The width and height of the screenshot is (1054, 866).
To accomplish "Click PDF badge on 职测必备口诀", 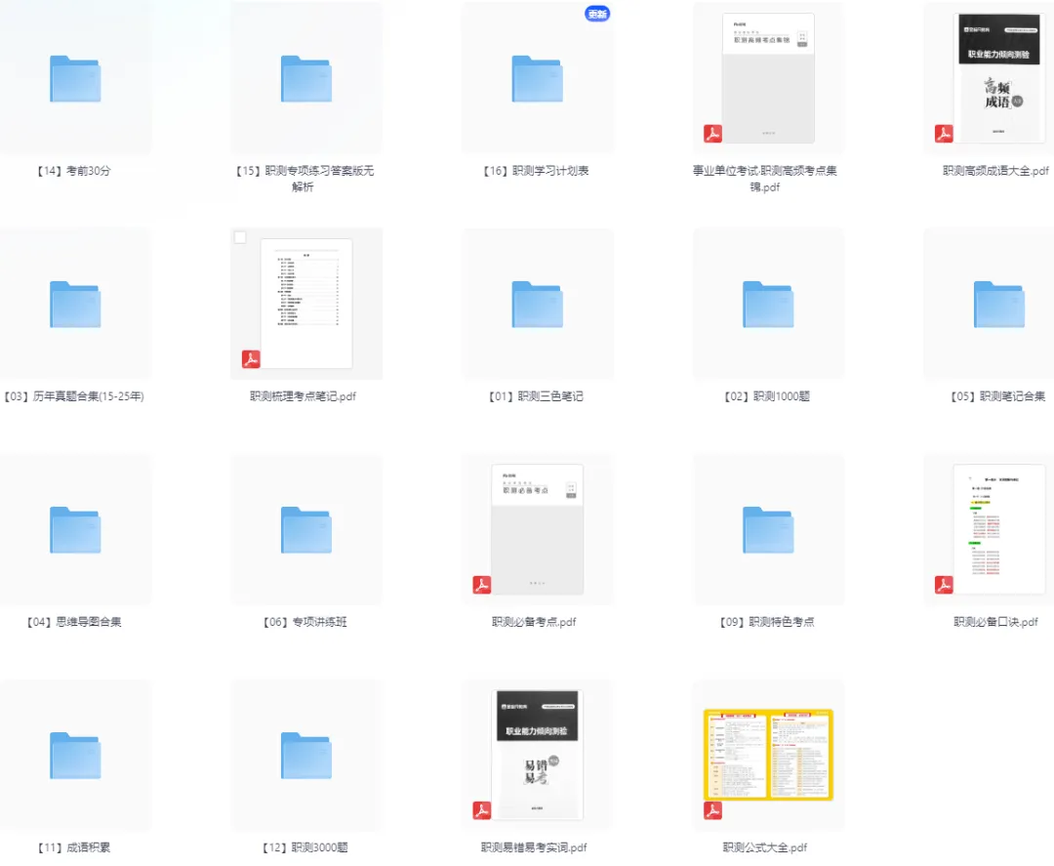I will pyautogui.click(x=944, y=585).
